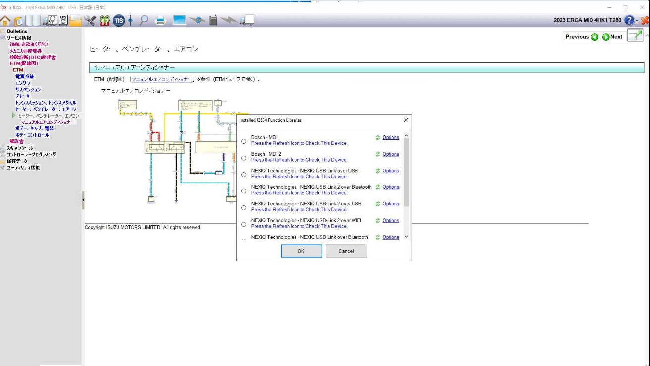
Task: Go to the Previous page
Action: 582,37
